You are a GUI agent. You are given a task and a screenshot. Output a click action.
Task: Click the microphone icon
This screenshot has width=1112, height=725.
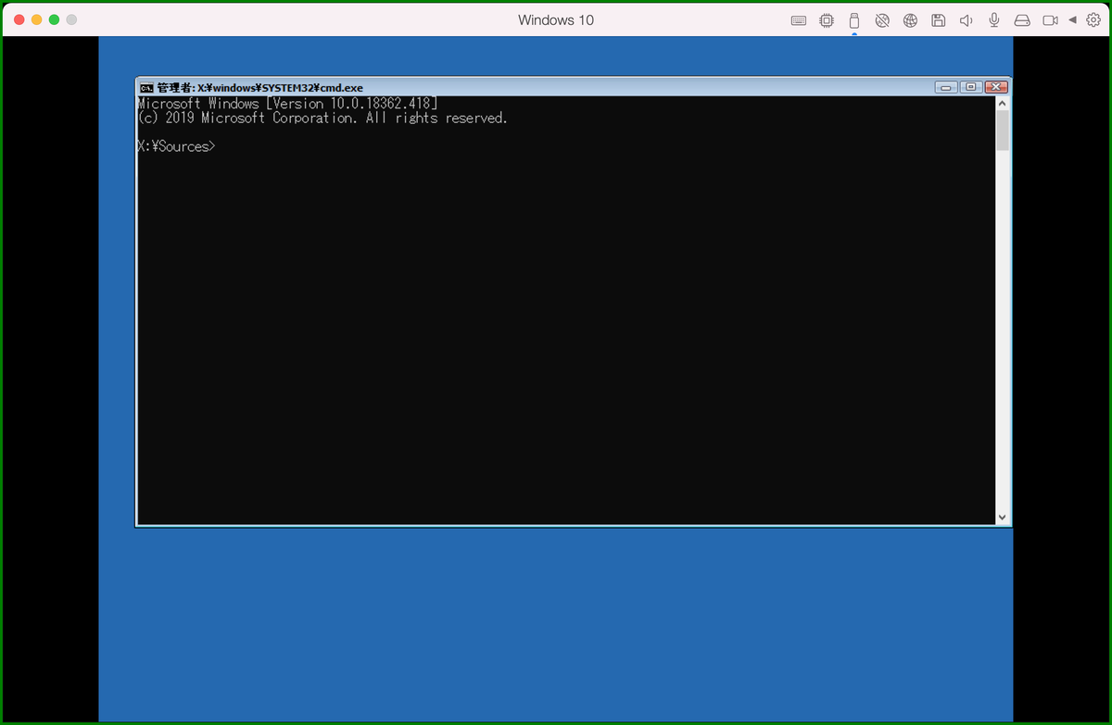click(x=994, y=20)
